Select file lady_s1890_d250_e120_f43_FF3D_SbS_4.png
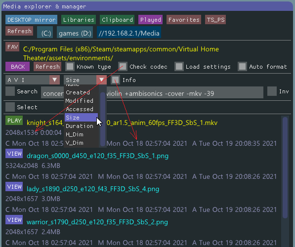This screenshot has height=247, width=295. [x=93, y=189]
